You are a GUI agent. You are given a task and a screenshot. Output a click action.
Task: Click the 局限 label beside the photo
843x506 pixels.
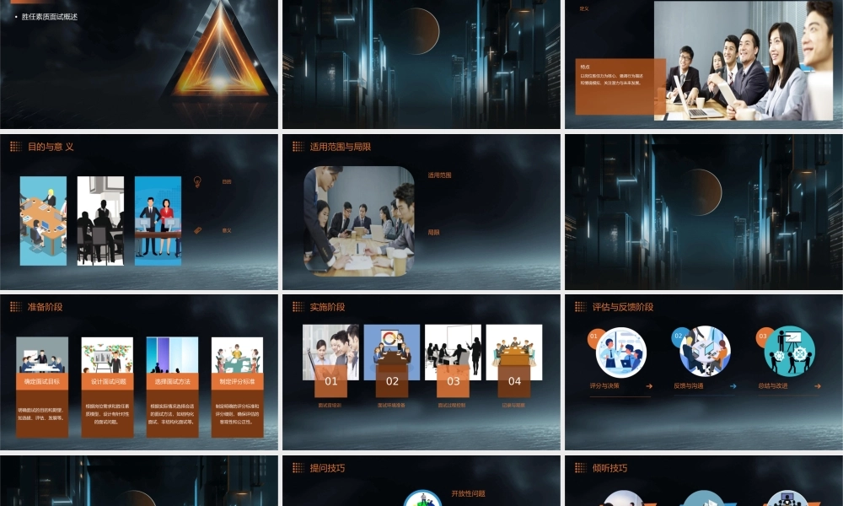click(434, 232)
